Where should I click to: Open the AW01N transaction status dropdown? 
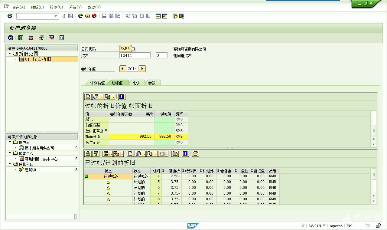[x=324, y=225]
